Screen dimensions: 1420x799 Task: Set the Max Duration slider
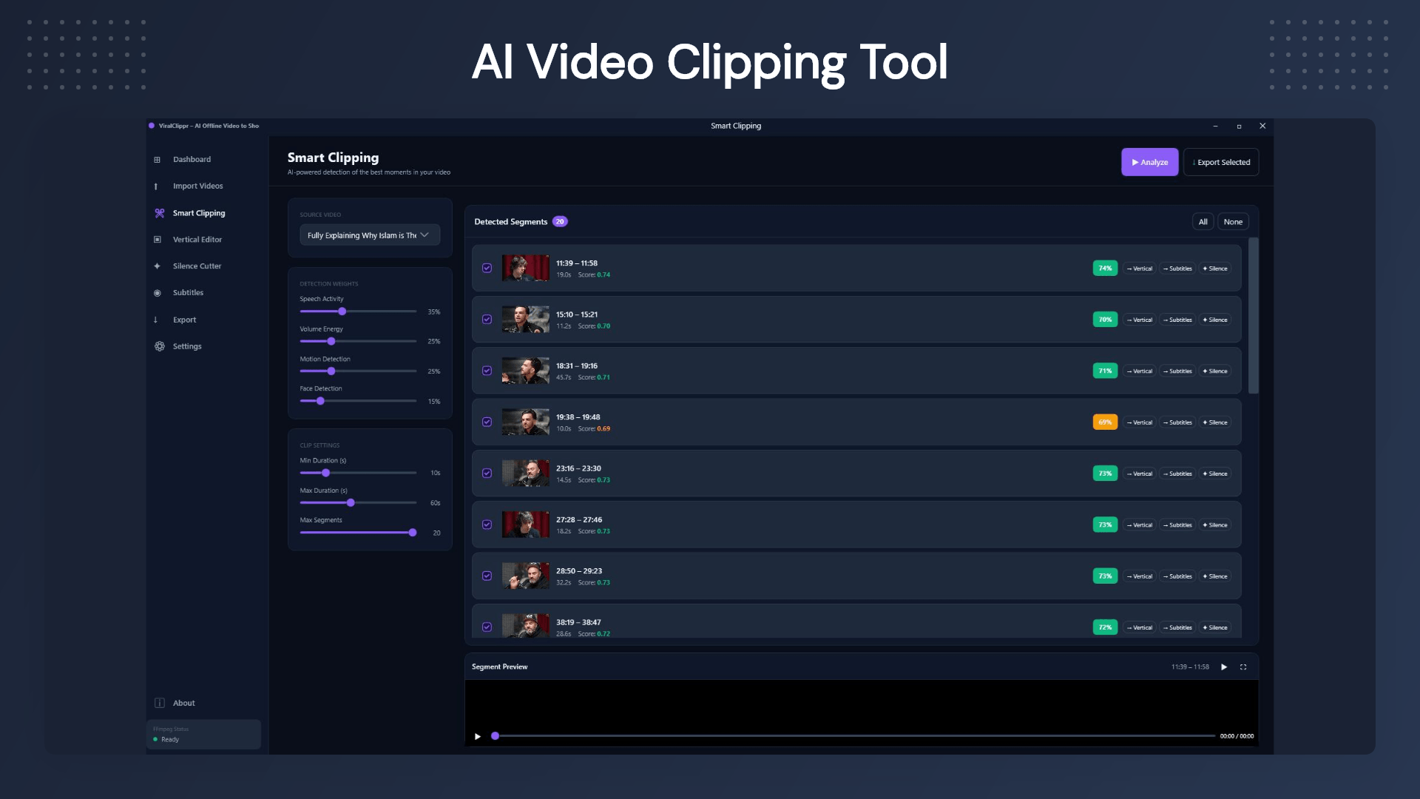click(x=358, y=502)
